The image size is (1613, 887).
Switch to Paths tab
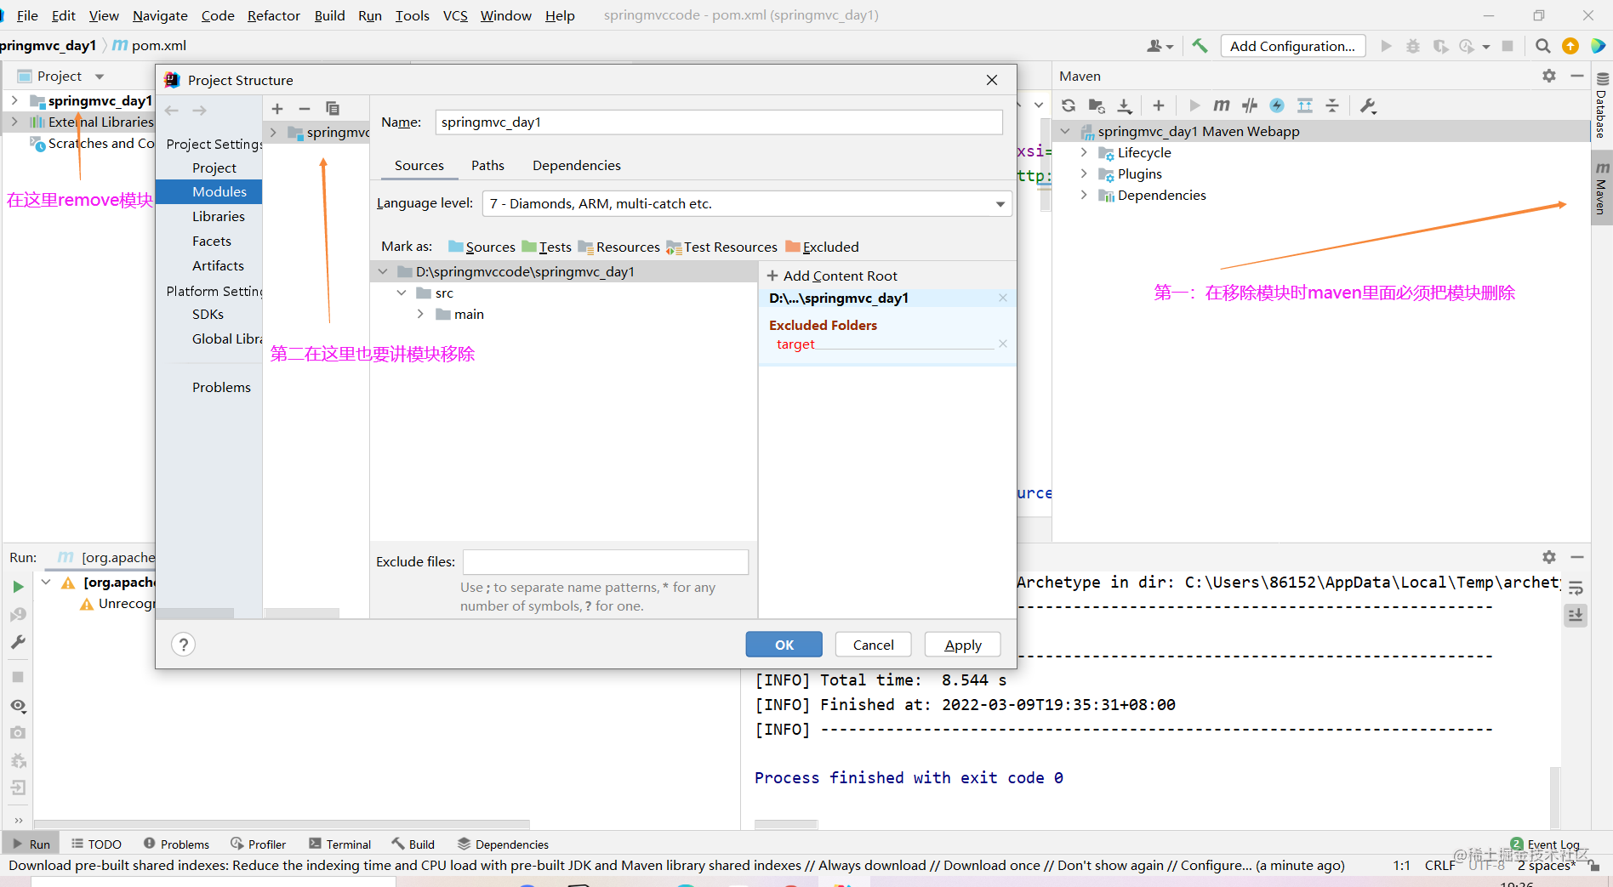(x=487, y=165)
